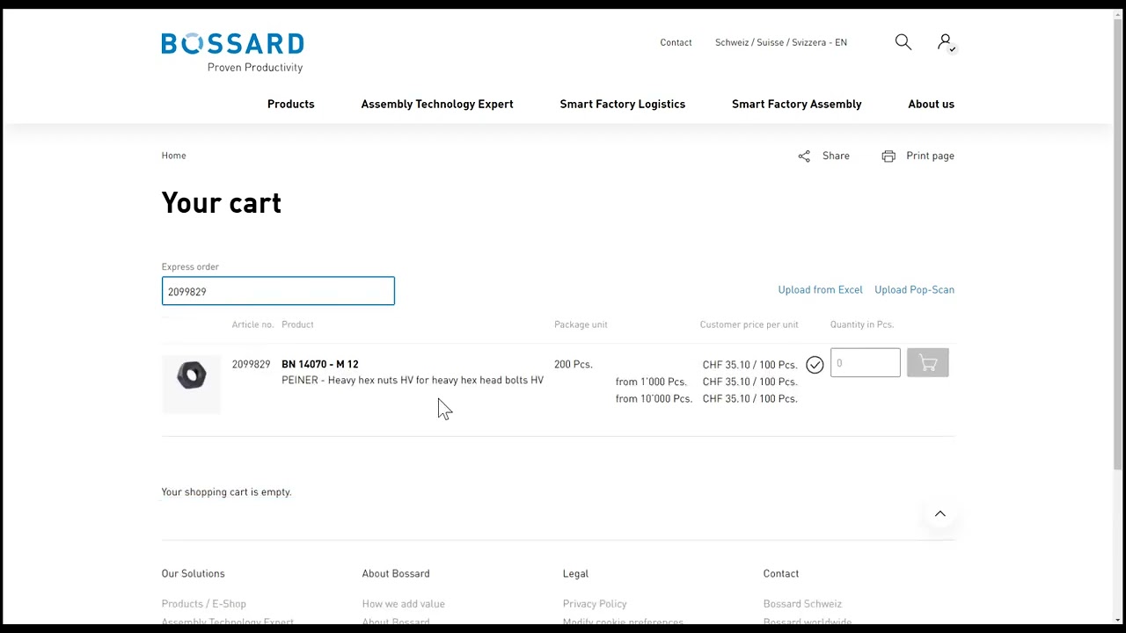This screenshot has height=633, width=1126.
Task: Click the 200 Pcs. package unit
Action: pos(574,364)
